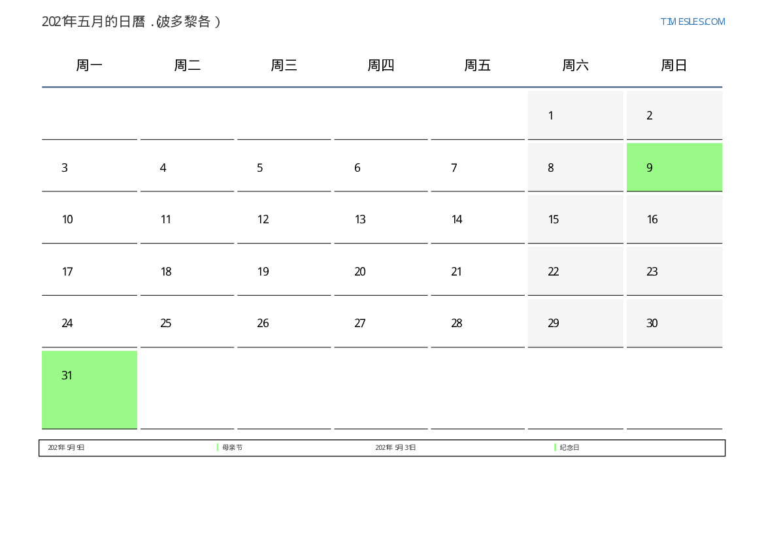Select the 周一 weekday header
764x540 pixels.
(89, 65)
